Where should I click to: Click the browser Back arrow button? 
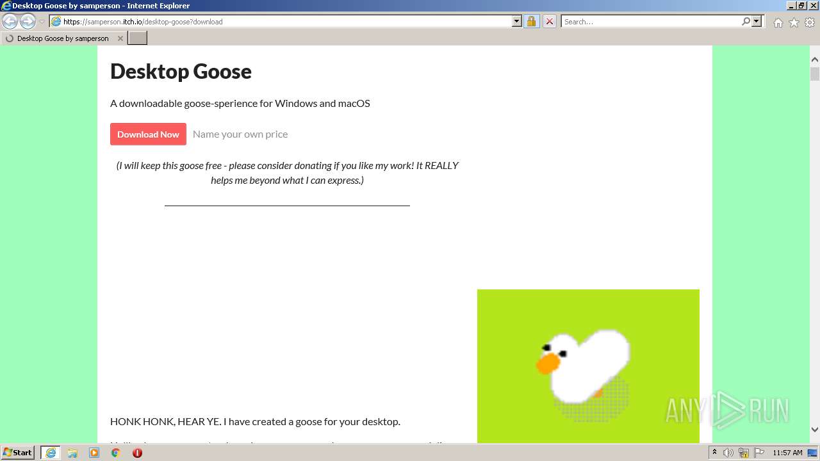pyautogui.click(x=10, y=22)
